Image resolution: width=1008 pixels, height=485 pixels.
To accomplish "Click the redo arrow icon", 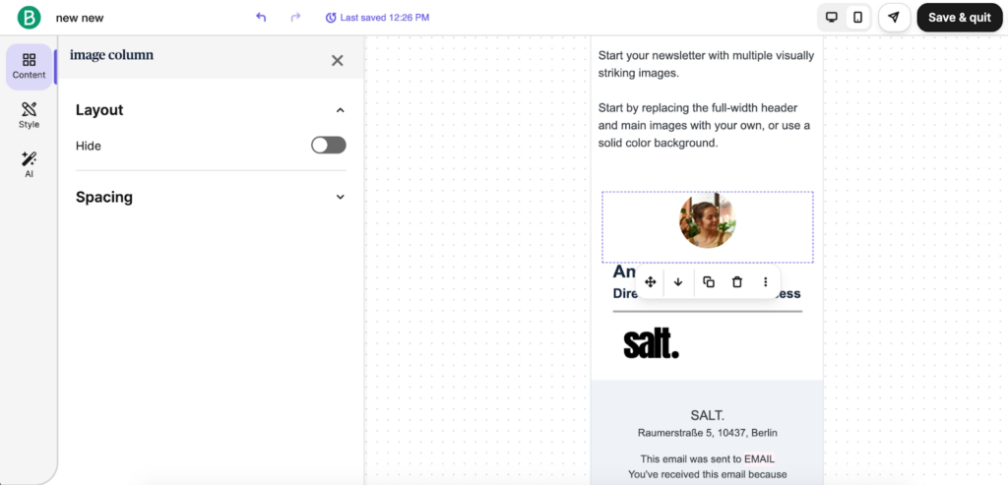I will [295, 18].
